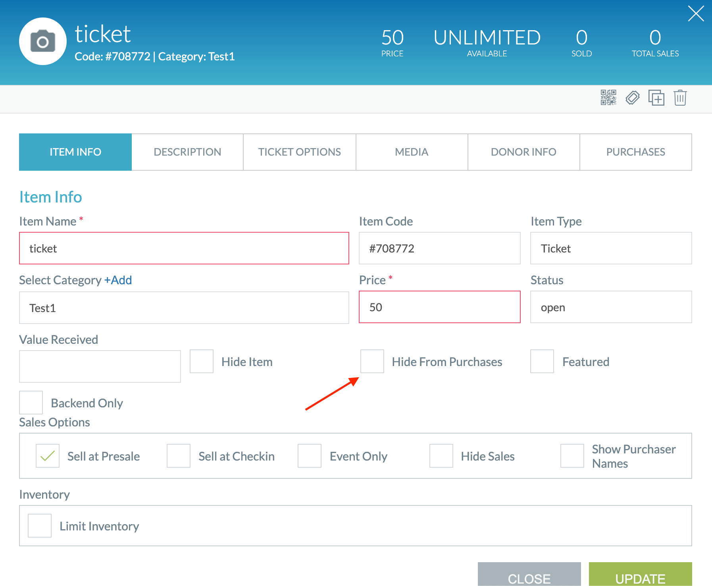Mark this item as Featured
The width and height of the screenshot is (712, 586).
pos(542,361)
